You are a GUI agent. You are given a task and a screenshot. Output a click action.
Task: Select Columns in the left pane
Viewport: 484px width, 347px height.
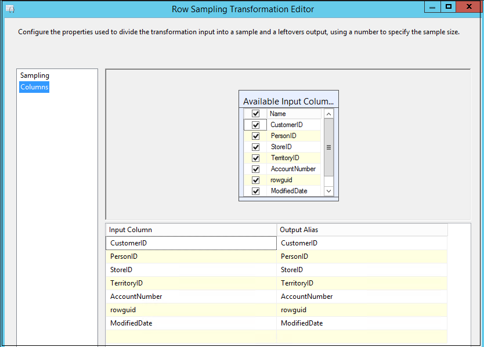click(x=34, y=87)
